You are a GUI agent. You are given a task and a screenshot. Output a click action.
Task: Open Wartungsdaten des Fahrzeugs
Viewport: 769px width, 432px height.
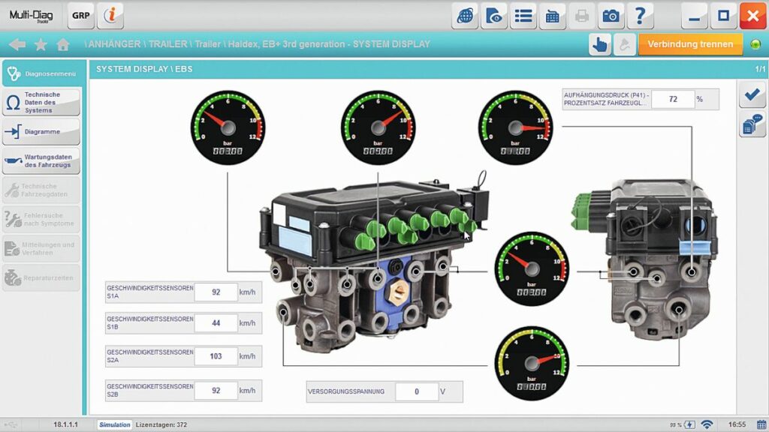(x=41, y=160)
